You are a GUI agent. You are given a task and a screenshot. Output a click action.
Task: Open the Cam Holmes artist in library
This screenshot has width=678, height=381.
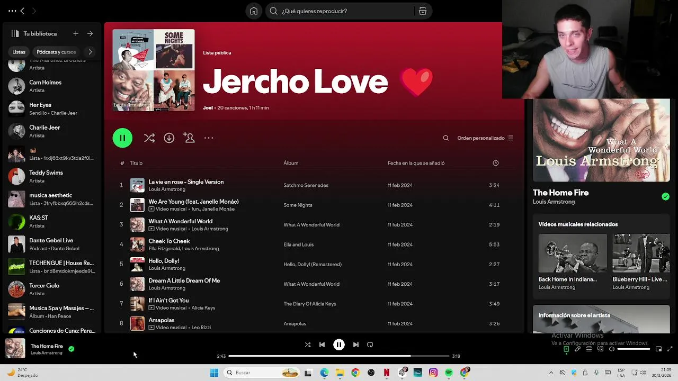click(x=51, y=86)
